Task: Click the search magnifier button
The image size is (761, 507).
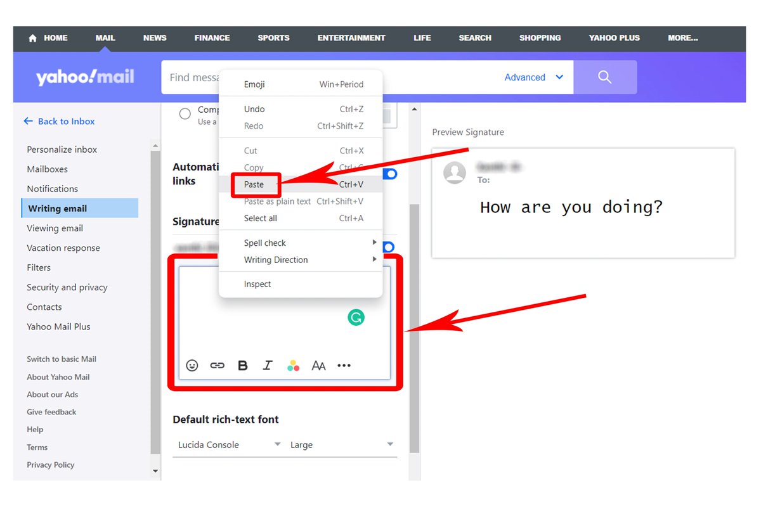Action: coord(604,77)
